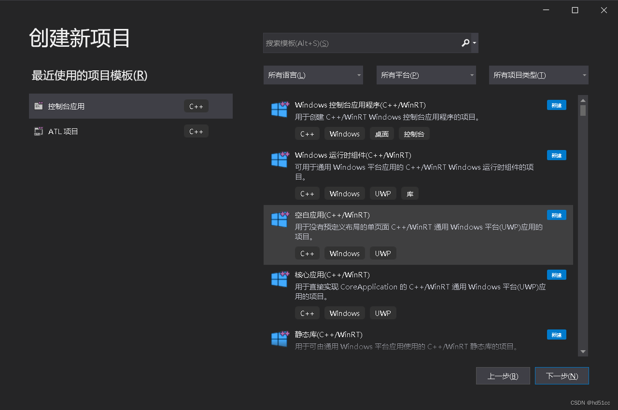The height and width of the screenshot is (410, 618).
Task: Select recent template 控制台应用
Action: [x=131, y=106]
